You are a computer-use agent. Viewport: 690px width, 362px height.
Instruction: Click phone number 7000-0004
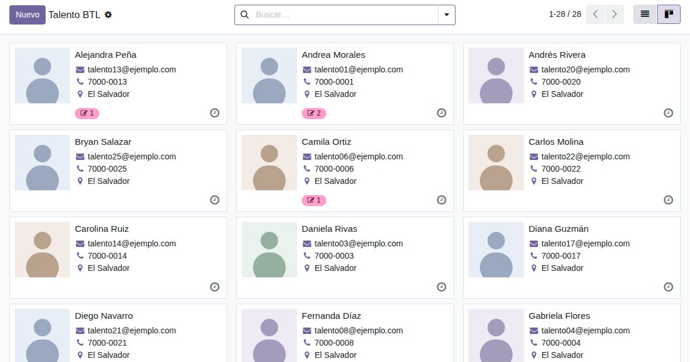pos(561,343)
